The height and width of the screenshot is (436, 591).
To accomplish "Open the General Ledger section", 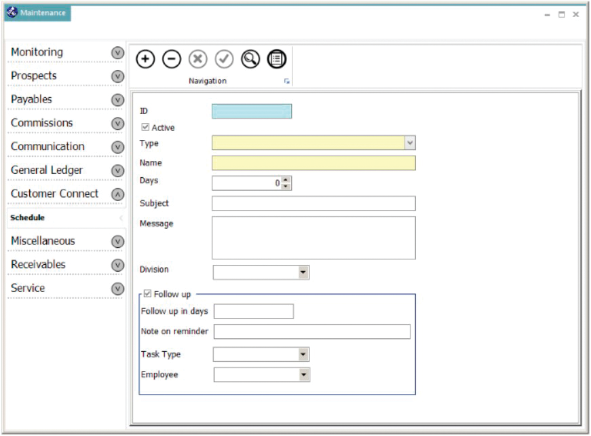I will point(119,170).
